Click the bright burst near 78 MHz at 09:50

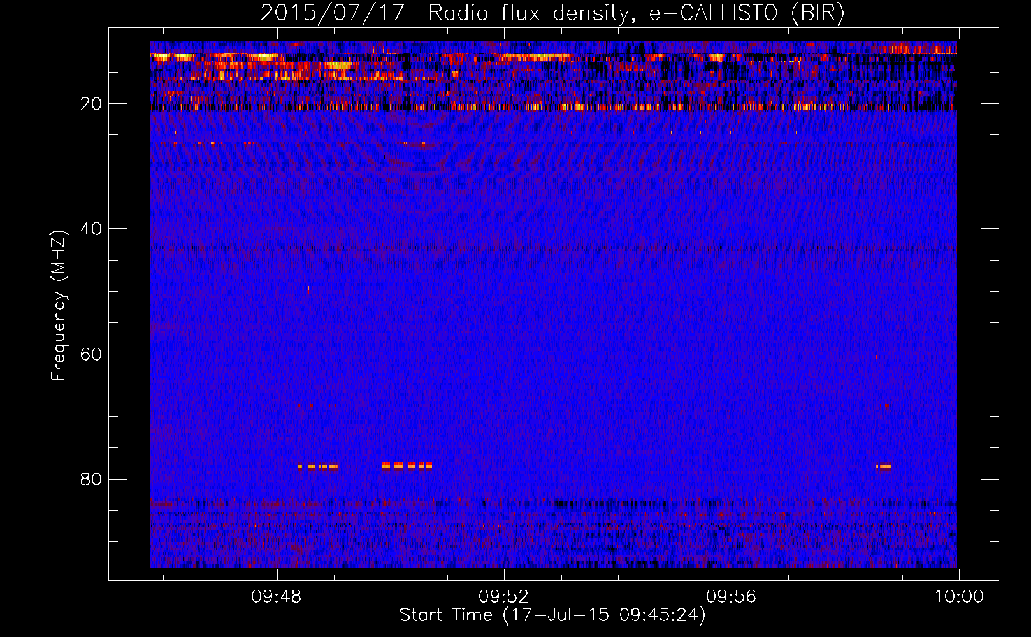(x=407, y=466)
